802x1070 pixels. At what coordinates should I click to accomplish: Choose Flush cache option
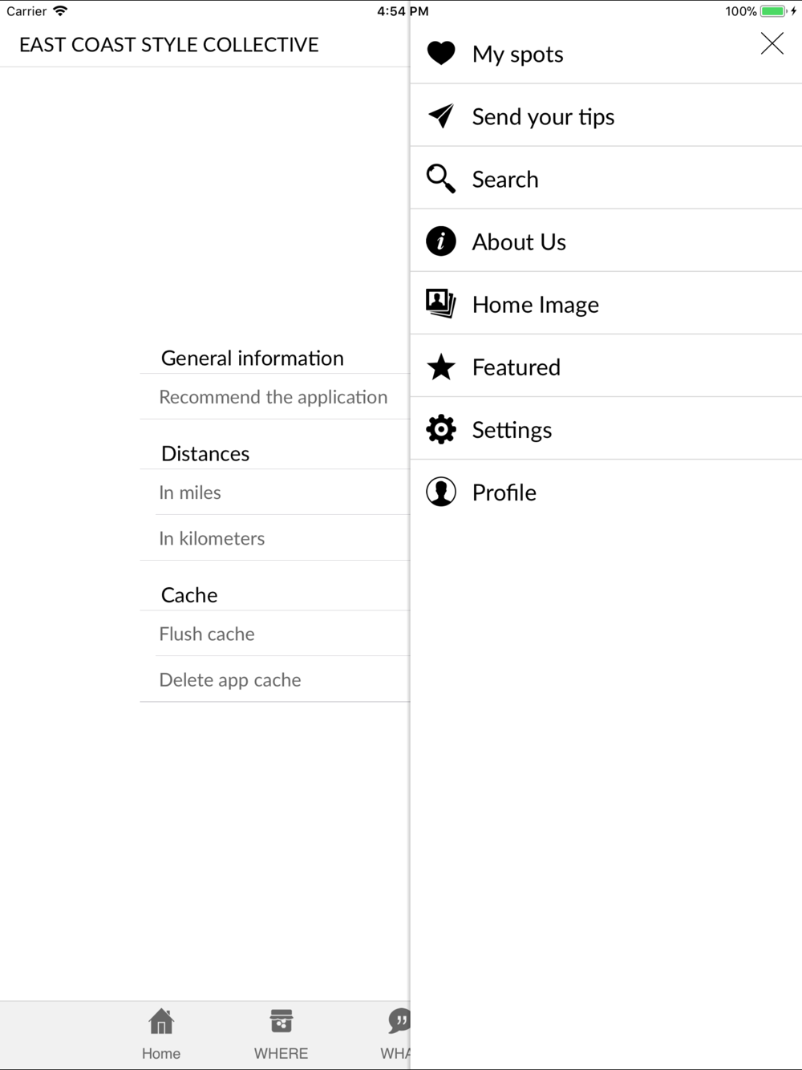point(275,634)
